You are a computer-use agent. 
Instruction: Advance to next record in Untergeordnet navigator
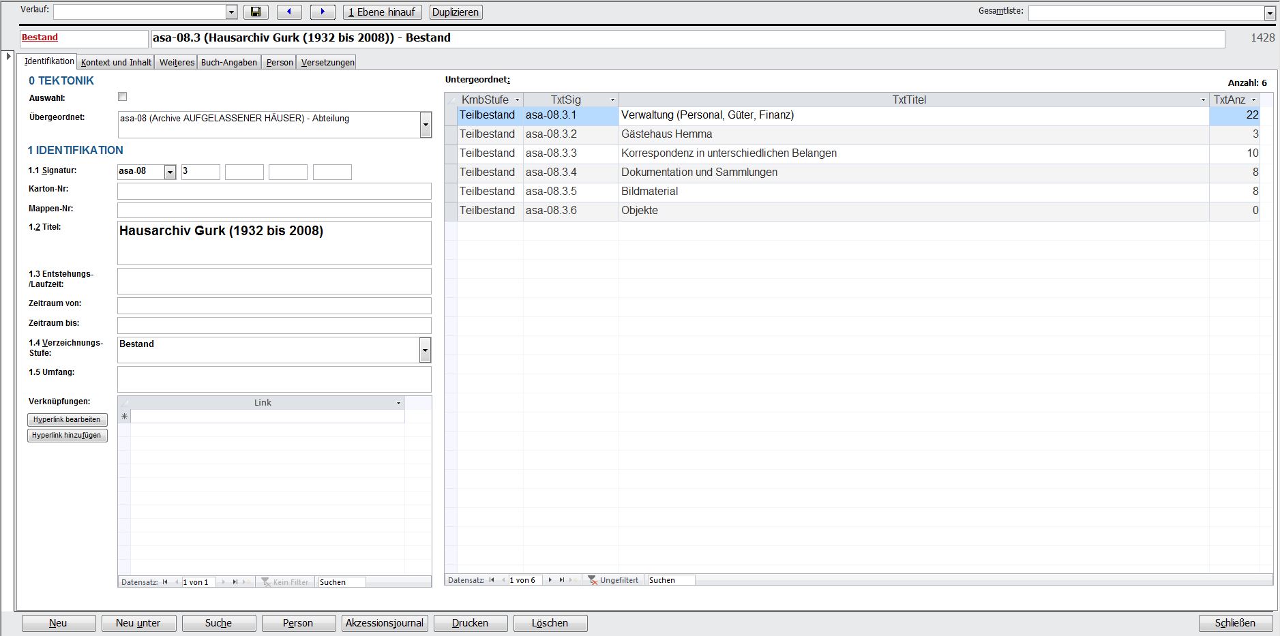click(550, 580)
